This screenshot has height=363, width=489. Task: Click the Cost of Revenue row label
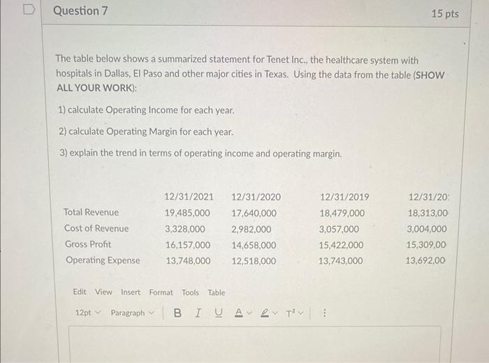[x=96, y=228]
